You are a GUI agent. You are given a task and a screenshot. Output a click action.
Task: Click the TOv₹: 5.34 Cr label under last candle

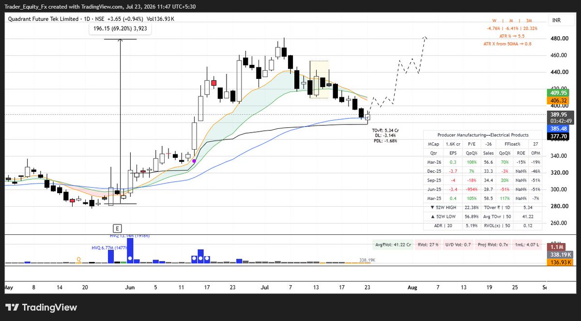coord(385,131)
